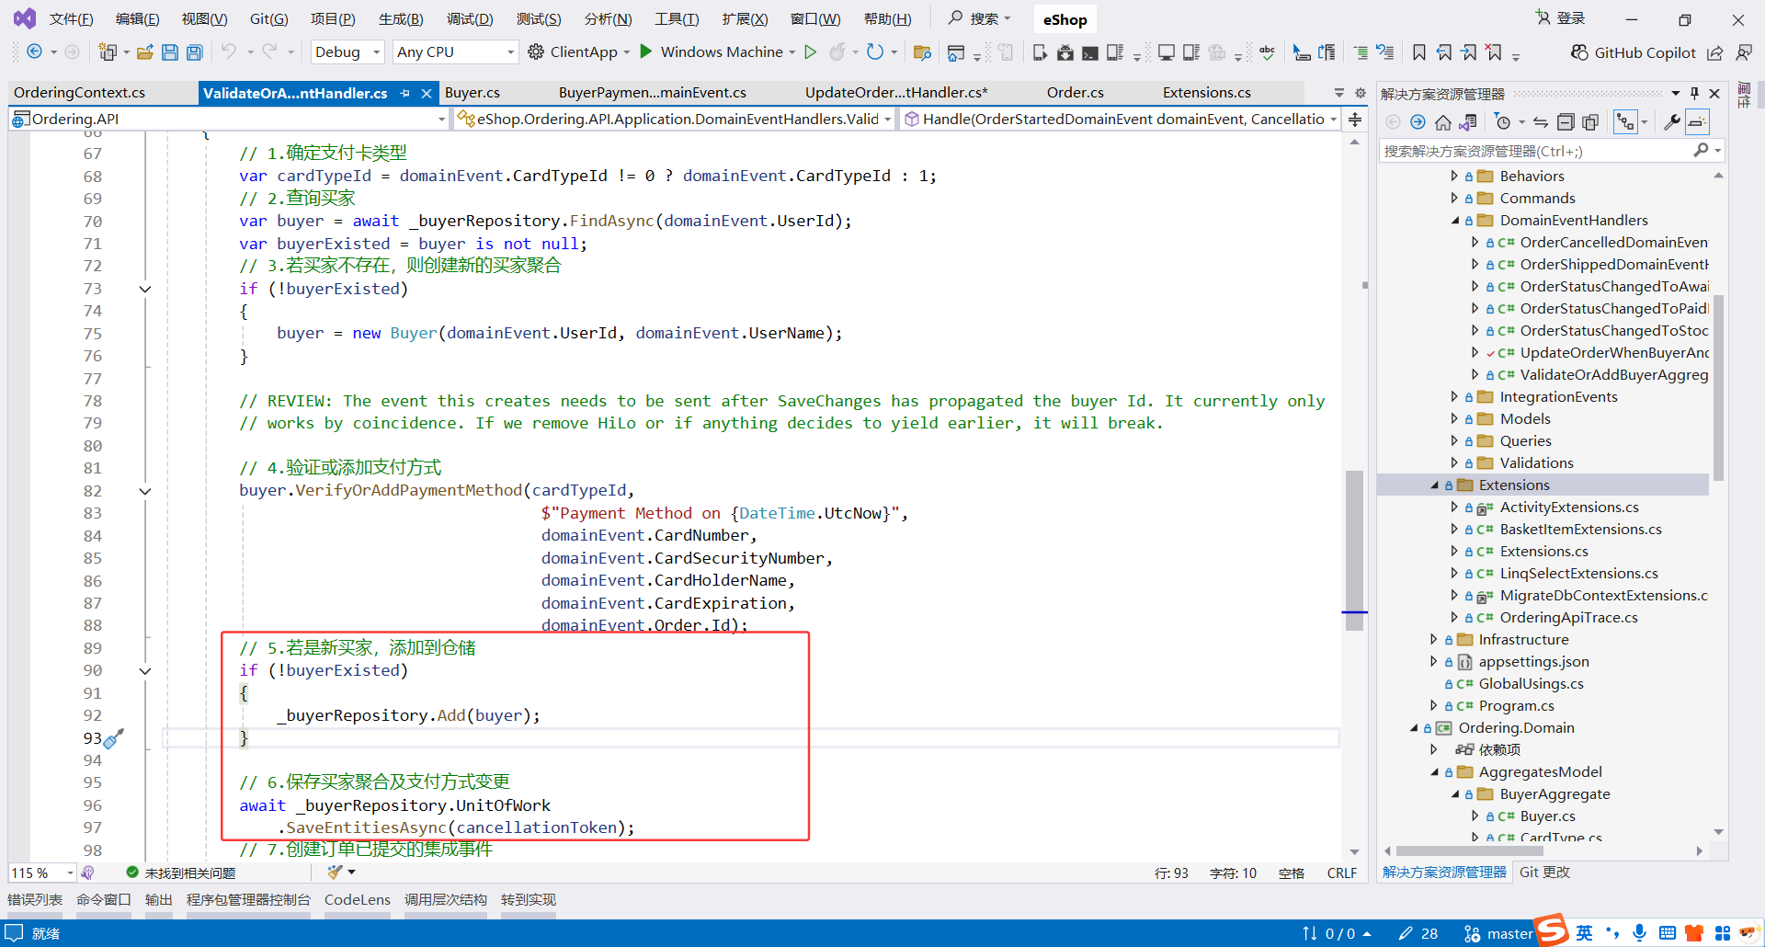Collapse the Extensions folder in Solution Explorer
This screenshot has width=1765, height=947.
point(1434,485)
